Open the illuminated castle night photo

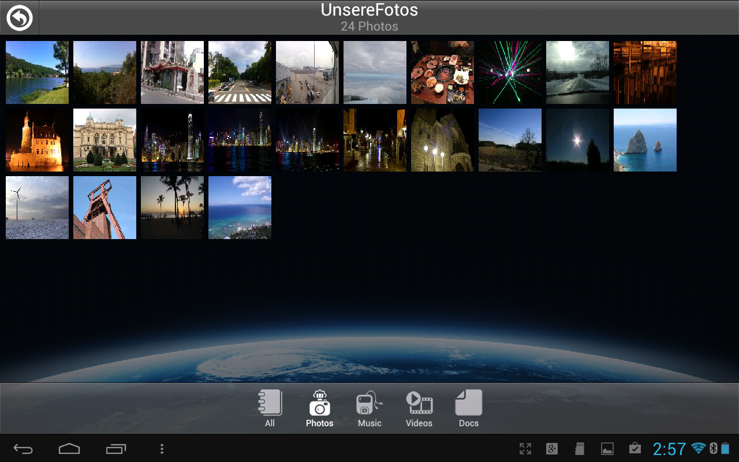[x=37, y=140]
